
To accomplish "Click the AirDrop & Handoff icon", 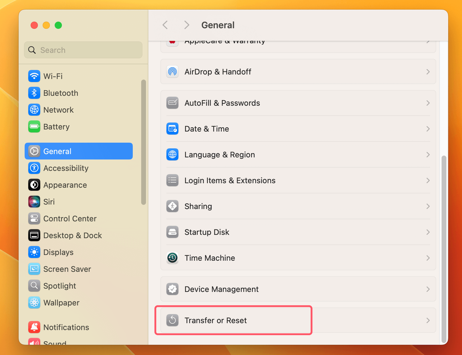I will (x=172, y=71).
